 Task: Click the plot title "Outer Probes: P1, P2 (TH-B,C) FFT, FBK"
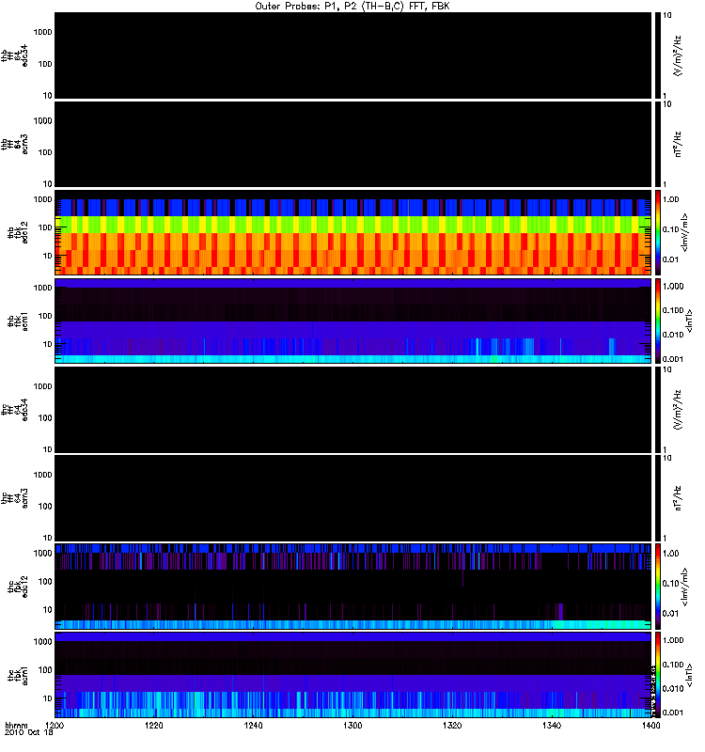pyautogui.click(x=352, y=7)
